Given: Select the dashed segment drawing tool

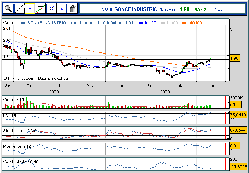Looking at the screenshot, I should pos(51,9).
